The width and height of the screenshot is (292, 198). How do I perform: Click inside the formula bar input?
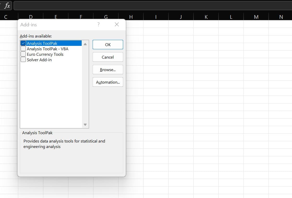click(151, 5)
